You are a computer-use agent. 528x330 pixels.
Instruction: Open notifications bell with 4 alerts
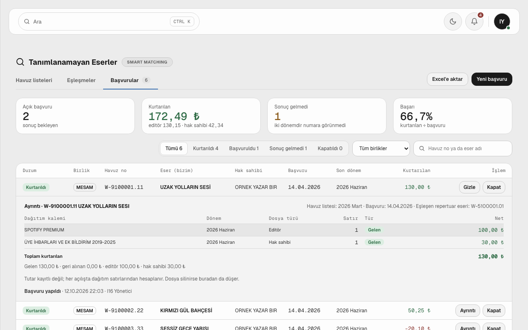pos(474,21)
